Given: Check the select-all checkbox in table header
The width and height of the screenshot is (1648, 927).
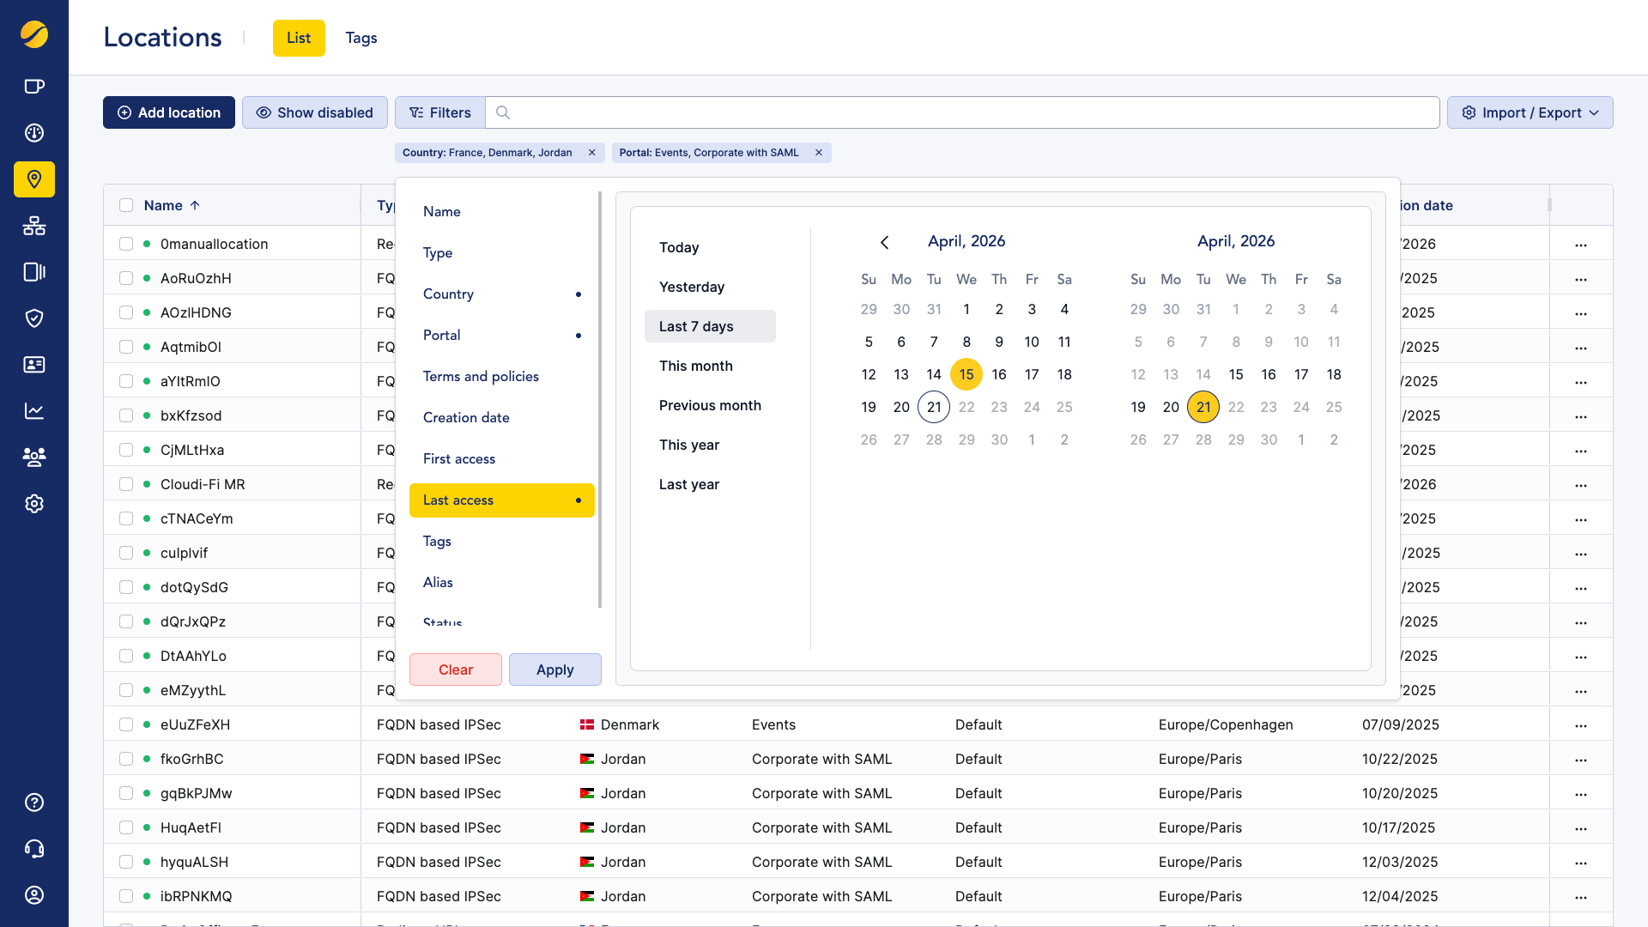Looking at the screenshot, I should [x=125, y=205].
